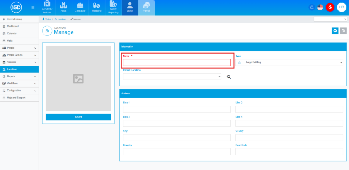The height and width of the screenshot is (170, 349).
Task: Open the Safety Reporting module
Action: pyautogui.click(x=113, y=7)
